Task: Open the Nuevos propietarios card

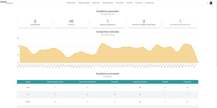Action: (x=107, y=23)
